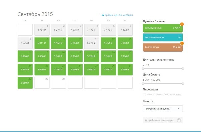Click Как работает календарь button
The image size is (201, 132).
163,120
